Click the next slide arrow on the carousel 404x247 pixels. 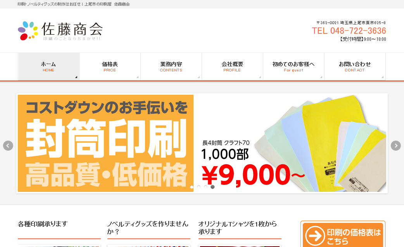pos(396,146)
